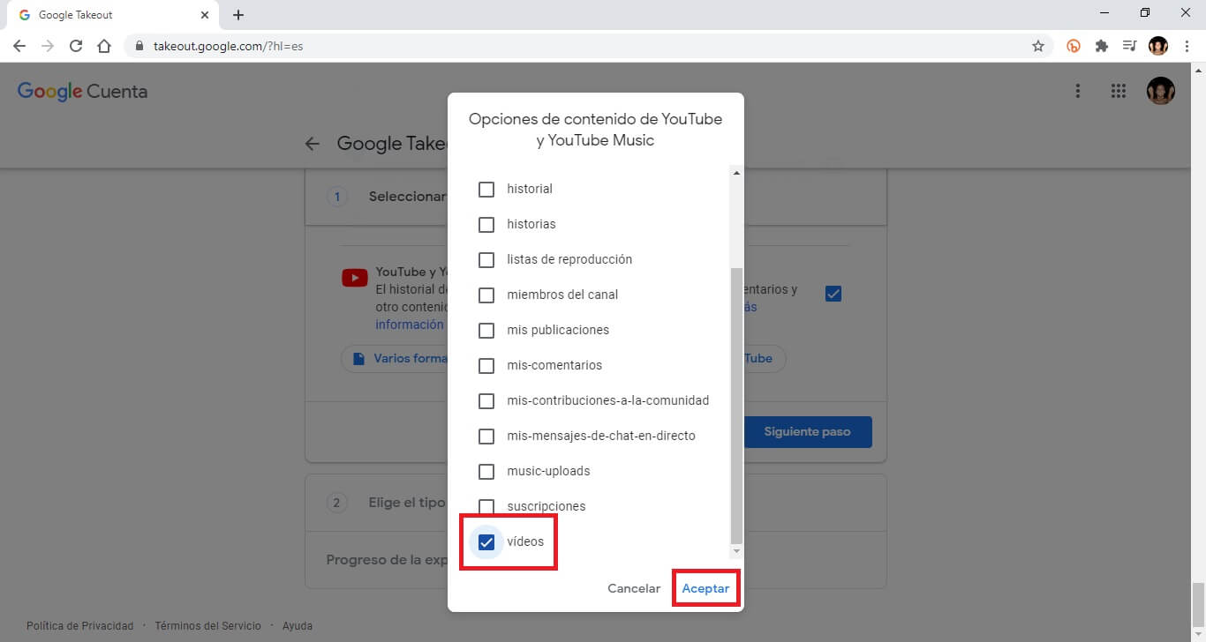1206x642 pixels.
Task: Open Política de Privacidad link
Action: tap(79, 625)
